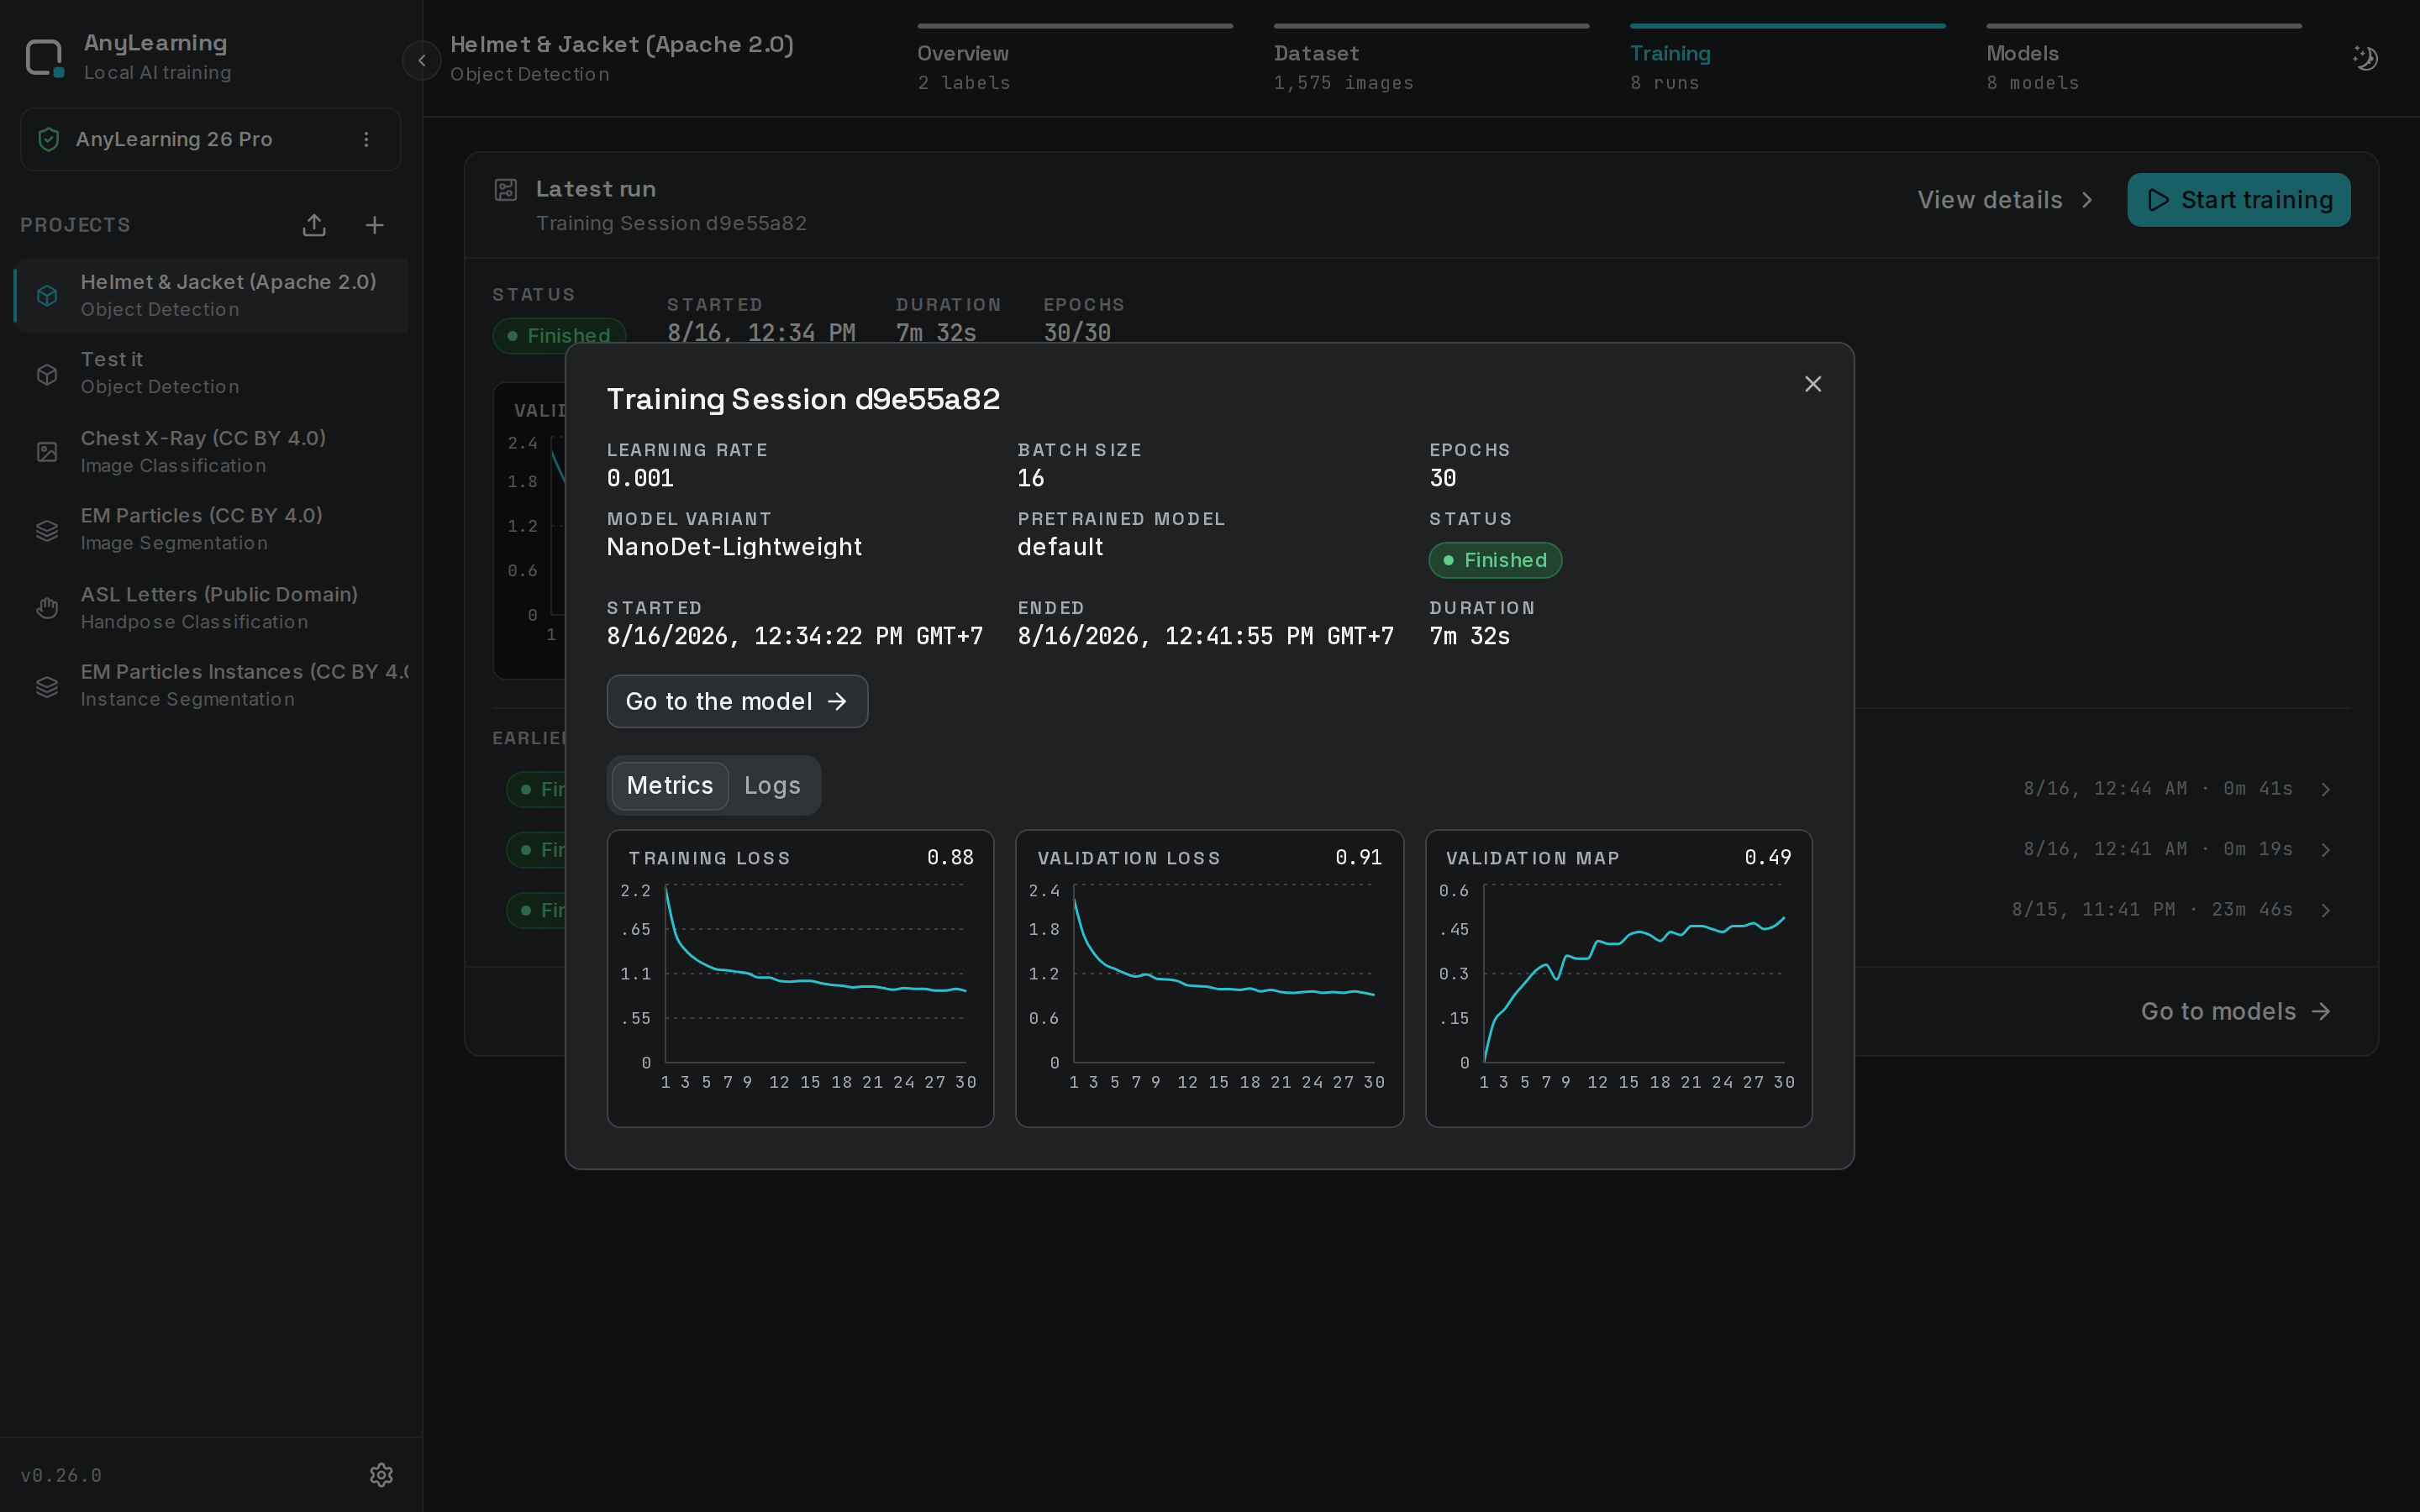The width and height of the screenshot is (2420, 1512).
Task: Click Go to the model button
Action: coord(737,702)
